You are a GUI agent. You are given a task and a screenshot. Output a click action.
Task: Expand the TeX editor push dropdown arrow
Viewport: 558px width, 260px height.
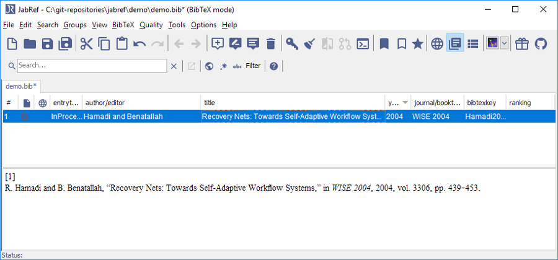coord(504,43)
